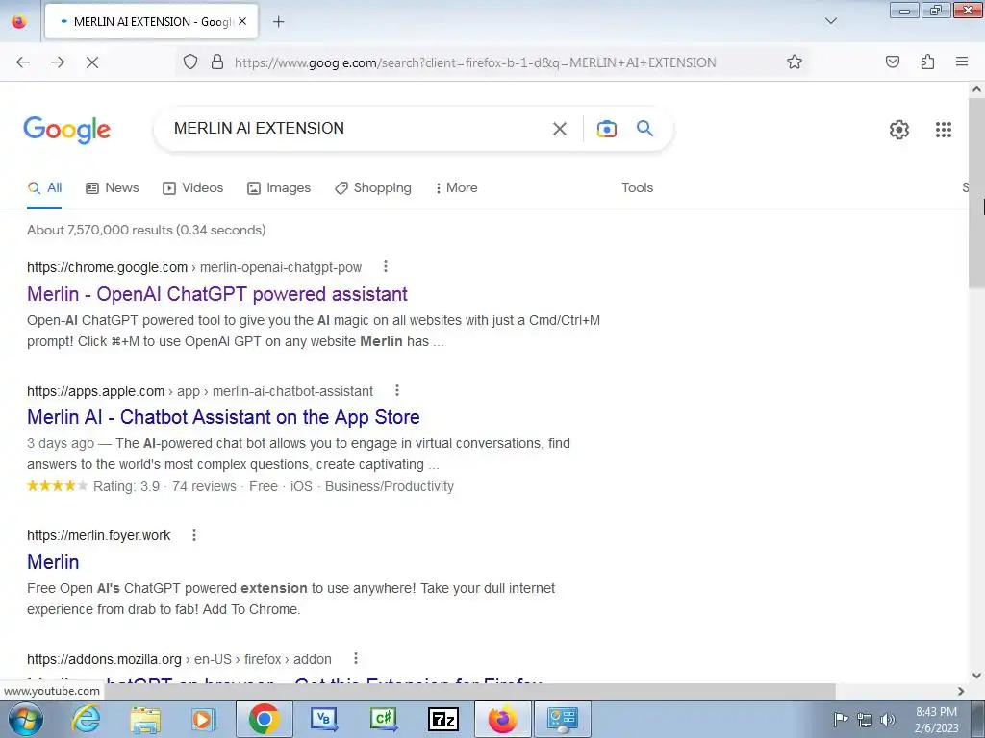This screenshot has width=985, height=738.
Task: Bookmark this page with star icon
Action: coord(794,62)
